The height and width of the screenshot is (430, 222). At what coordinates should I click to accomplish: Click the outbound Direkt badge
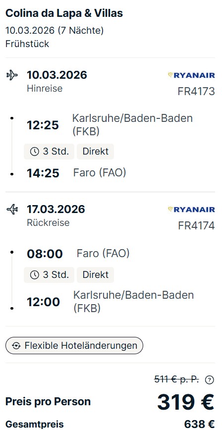(95, 152)
